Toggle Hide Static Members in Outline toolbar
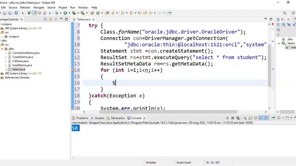Image resolution: width=296 pixels, height=166 pixels. point(294,24)
